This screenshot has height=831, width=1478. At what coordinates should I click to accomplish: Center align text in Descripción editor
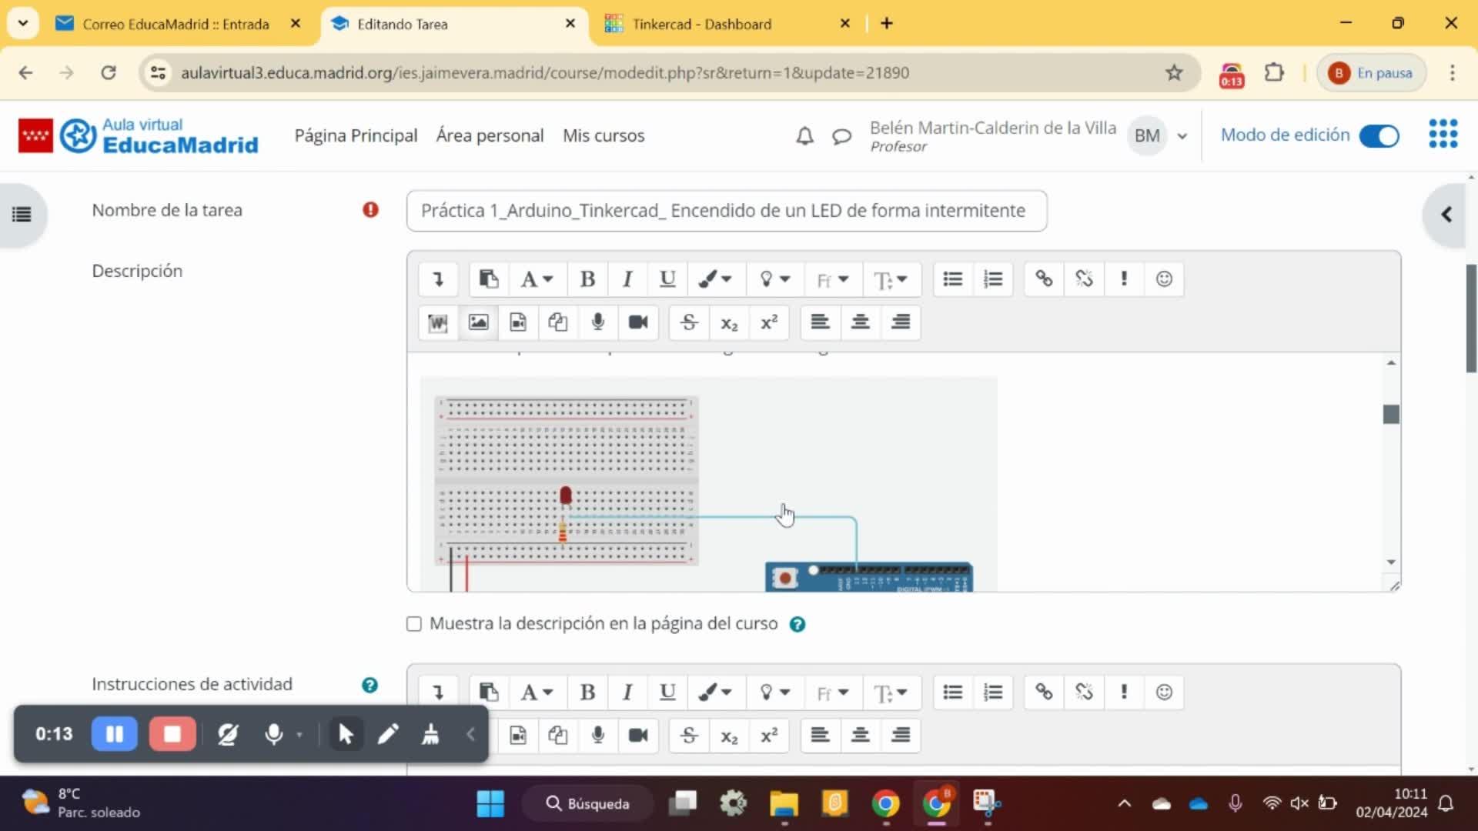coord(860,322)
